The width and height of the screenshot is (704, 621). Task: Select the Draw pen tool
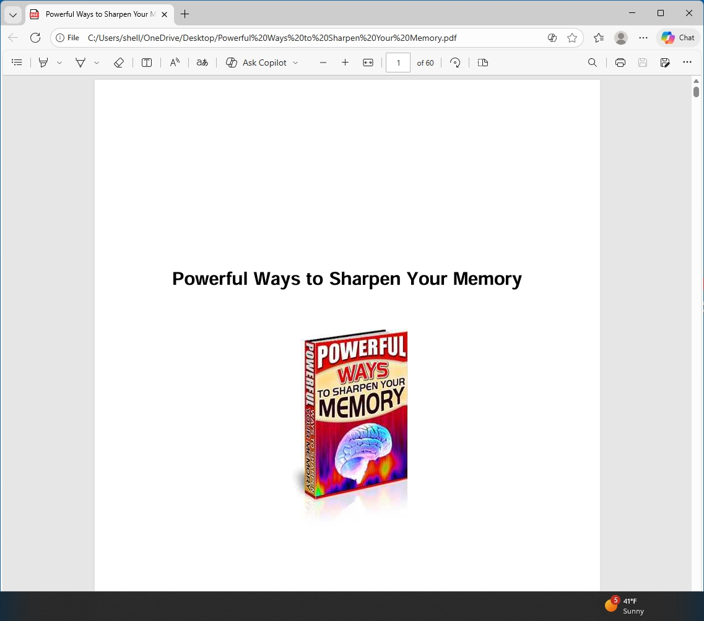[x=80, y=63]
